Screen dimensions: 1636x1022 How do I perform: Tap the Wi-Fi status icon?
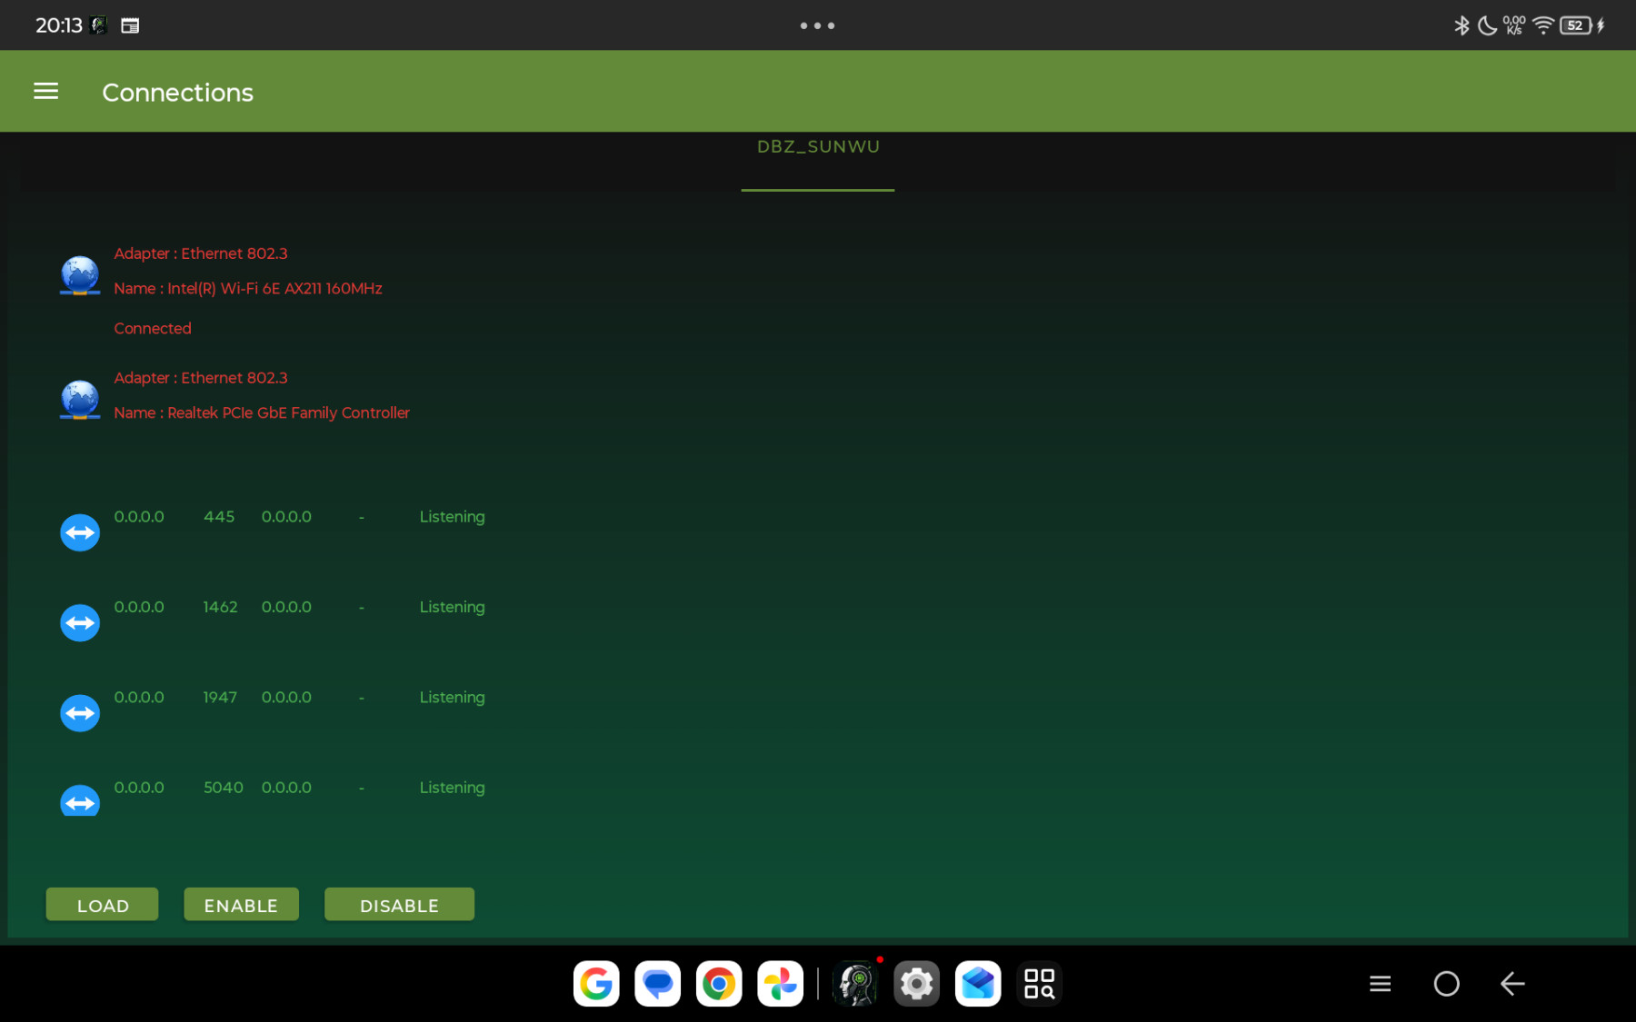(x=1542, y=25)
